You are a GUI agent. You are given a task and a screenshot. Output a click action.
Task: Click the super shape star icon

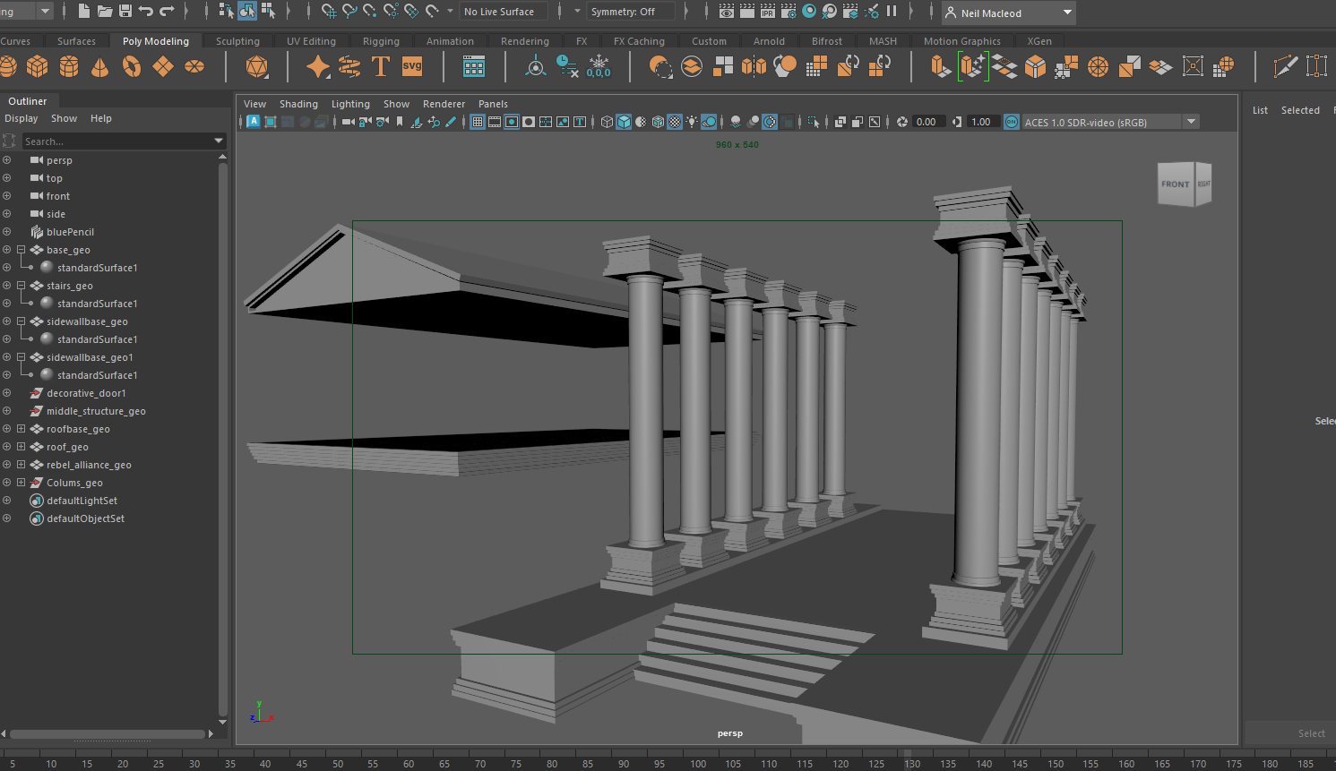[x=318, y=66]
